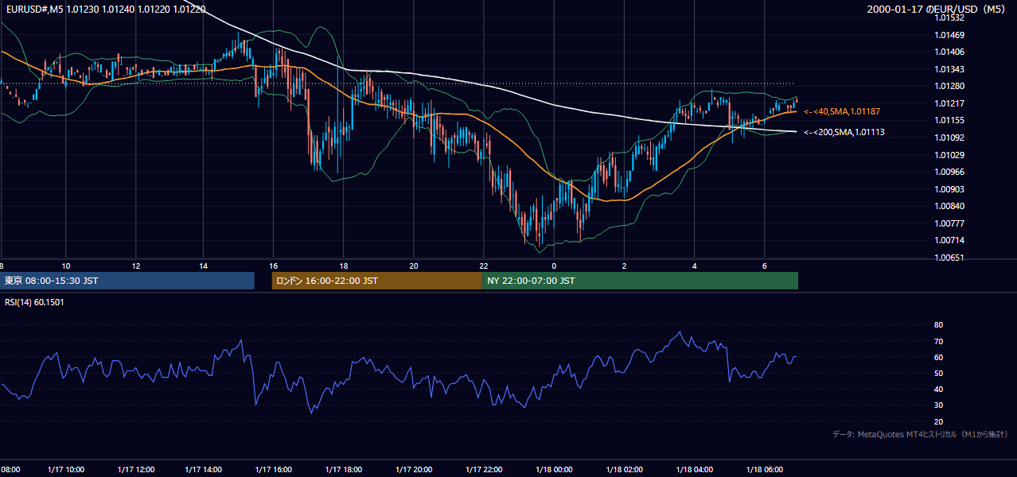Click the 1/17 14:00 time axis label
The width and height of the screenshot is (1017, 477).
pyautogui.click(x=203, y=469)
